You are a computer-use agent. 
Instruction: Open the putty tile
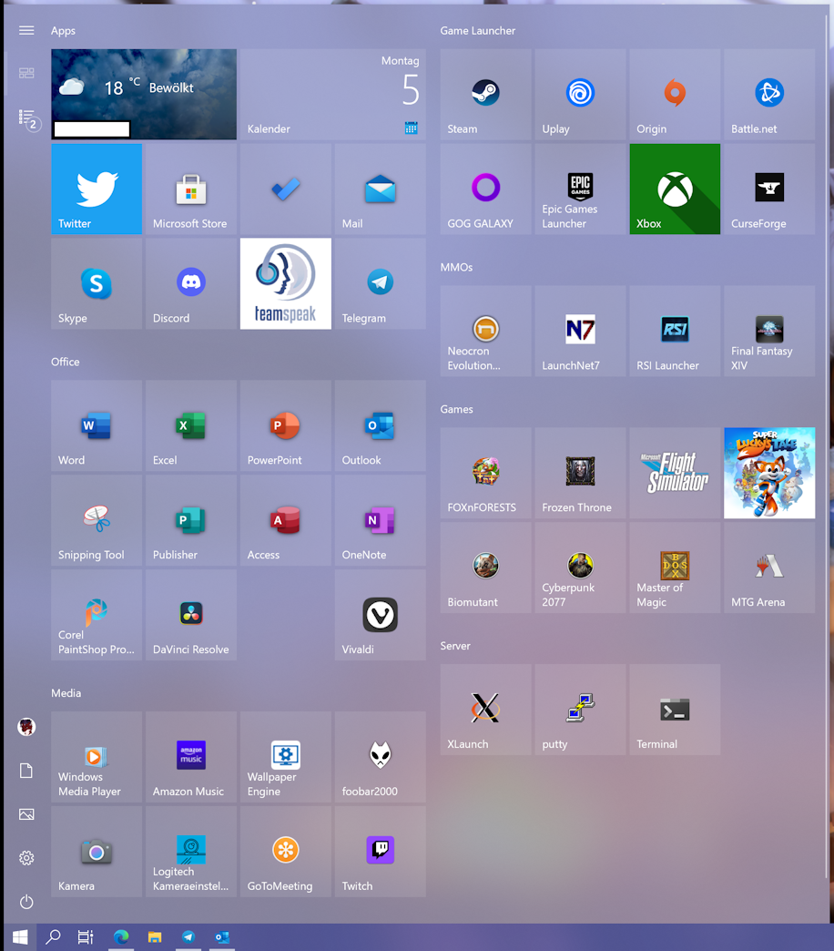[580, 709]
